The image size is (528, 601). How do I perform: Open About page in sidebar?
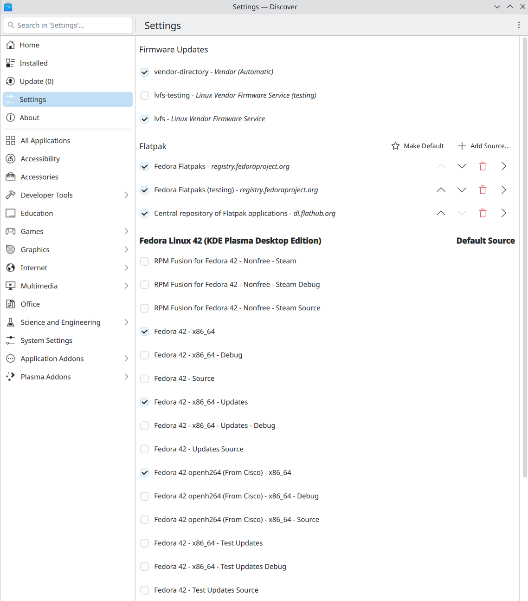(x=68, y=118)
